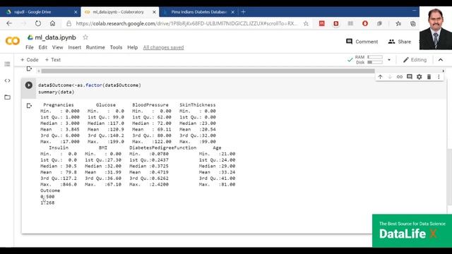This screenshot has height=254, width=452.
Task: Open the code snippets panel
Action: point(7,80)
